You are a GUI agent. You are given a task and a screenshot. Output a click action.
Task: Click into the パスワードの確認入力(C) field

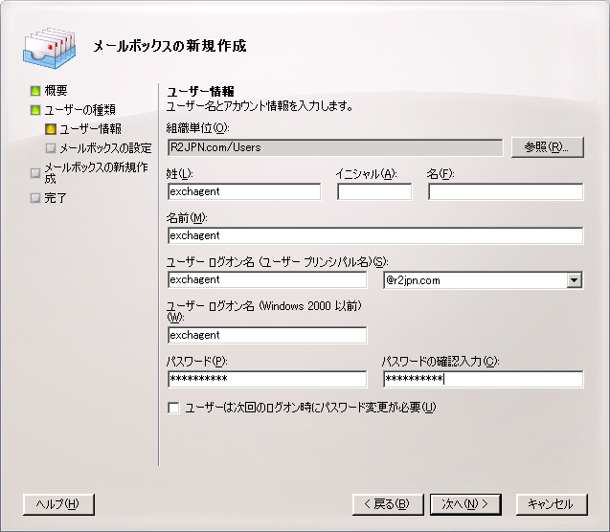coord(484,379)
